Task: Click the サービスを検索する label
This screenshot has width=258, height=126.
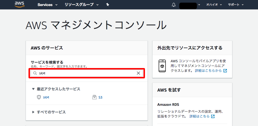Action: point(47,62)
